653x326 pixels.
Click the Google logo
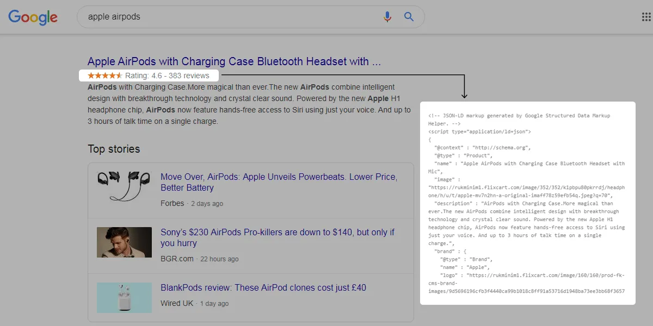(33, 17)
